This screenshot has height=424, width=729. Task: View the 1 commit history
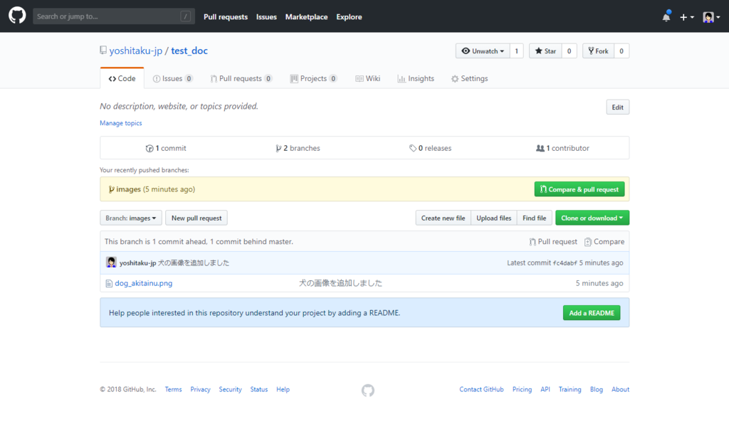(x=166, y=148)
